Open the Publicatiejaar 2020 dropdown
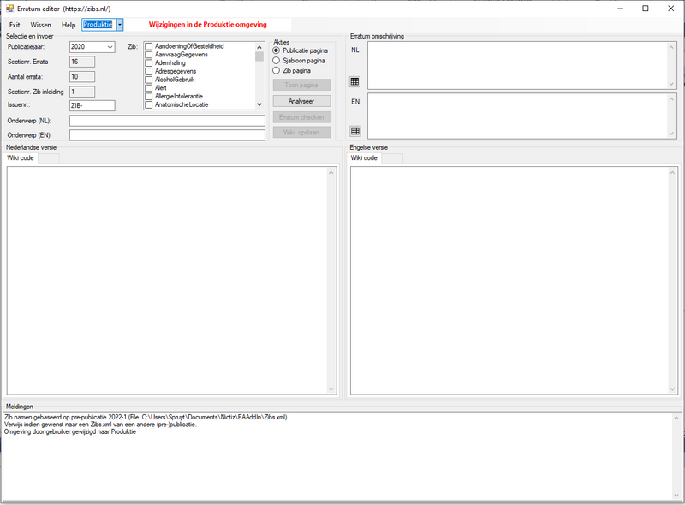This screenshot has width=685, height=505. [x=110, y=47]
